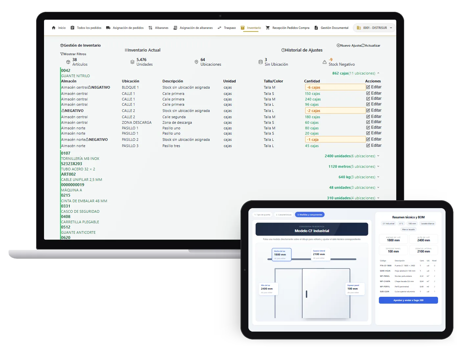Screen dimensions: 460x348
Task: Select step 3 Medidas y componentes tab
Action: click(310, 215)
